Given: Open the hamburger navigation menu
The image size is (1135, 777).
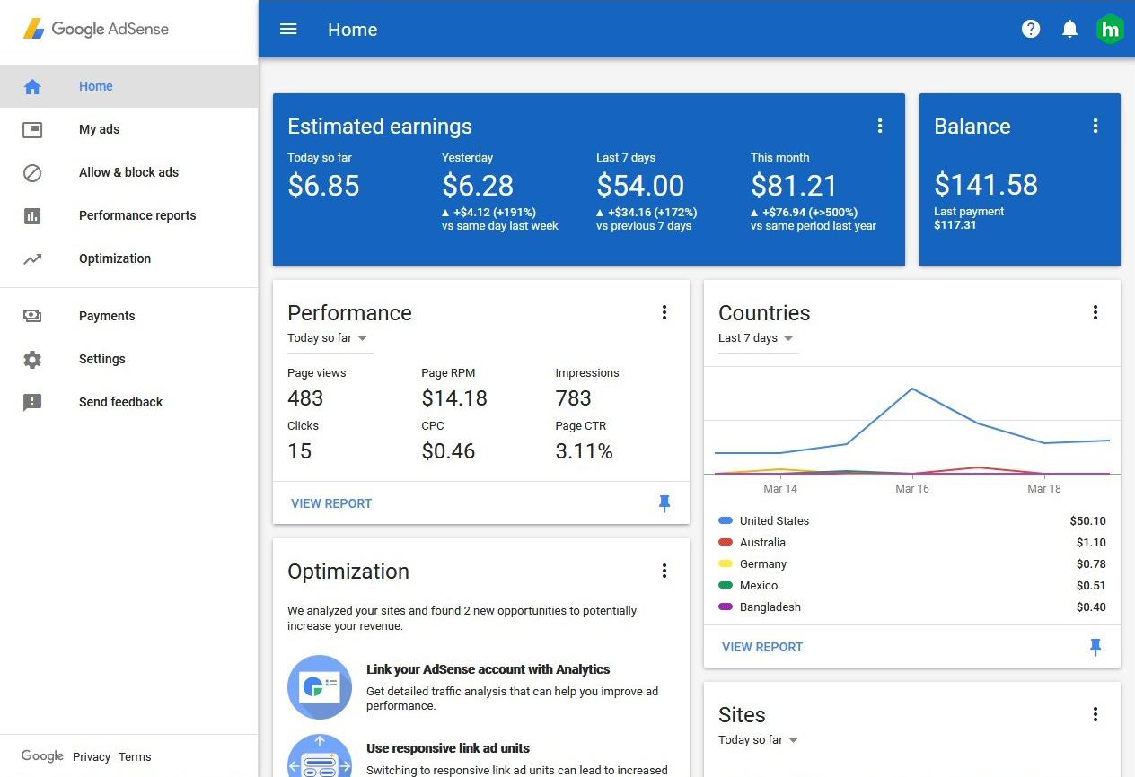Looking at the screenshot, I should (288, 29).
